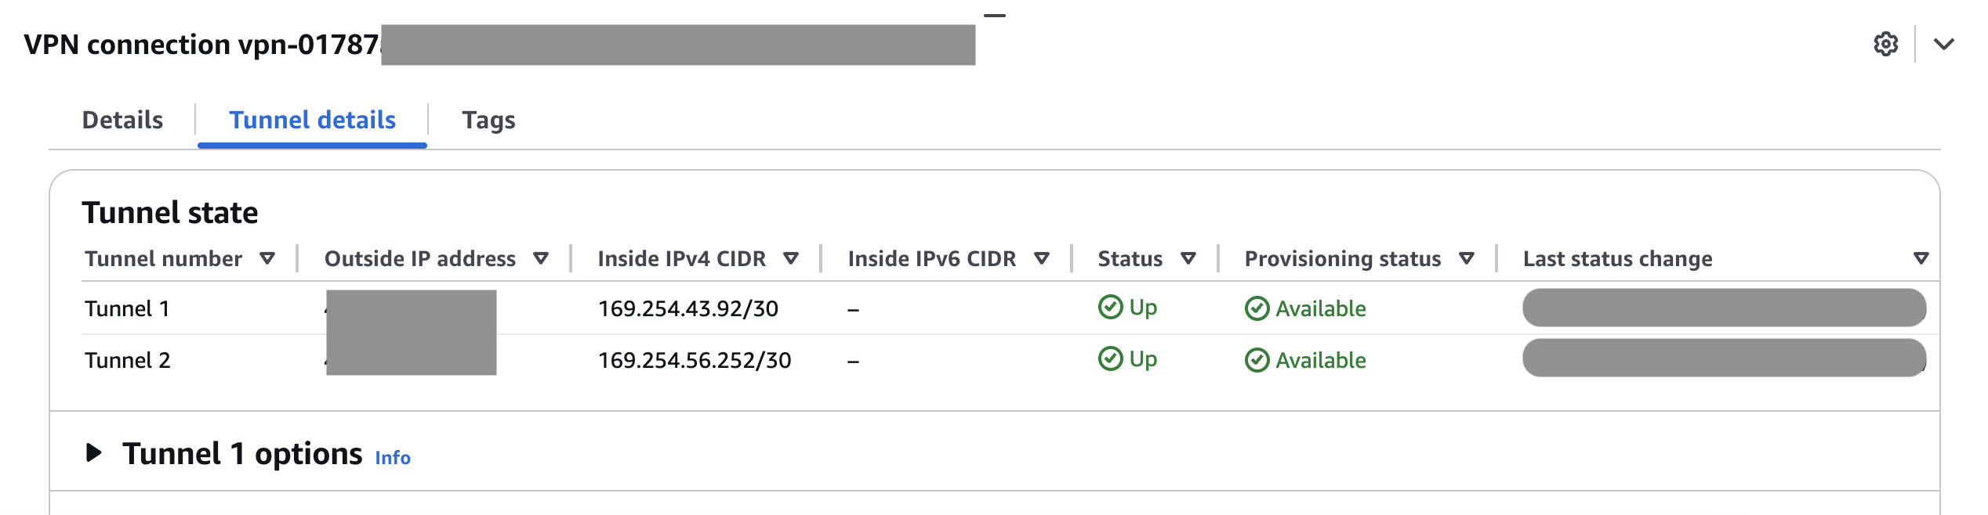Click the Up status icon for Tunnel 2
This screenshot has width=1988, height=515.
click(1112, 359)
